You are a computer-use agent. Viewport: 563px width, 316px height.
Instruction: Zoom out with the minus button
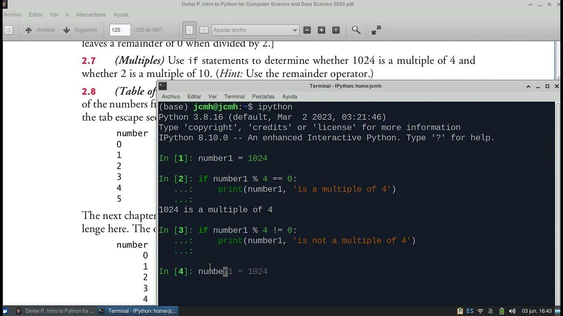tap(307, 30)
